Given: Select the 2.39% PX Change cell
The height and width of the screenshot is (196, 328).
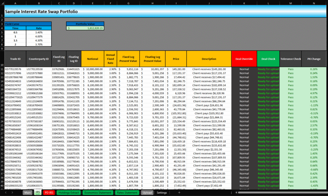Looking at the screenshot, I should click(314, 178).
